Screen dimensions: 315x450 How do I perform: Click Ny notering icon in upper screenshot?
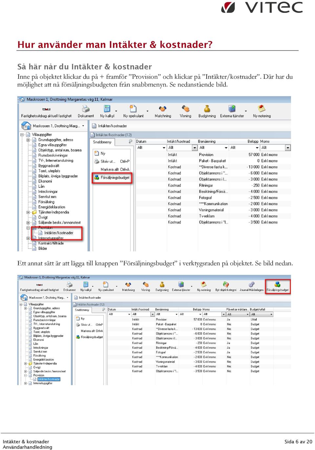pyautogui.click(x=262, y=109)
